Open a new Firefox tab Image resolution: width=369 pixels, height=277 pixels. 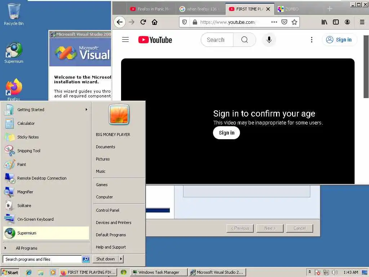(330, 9)
